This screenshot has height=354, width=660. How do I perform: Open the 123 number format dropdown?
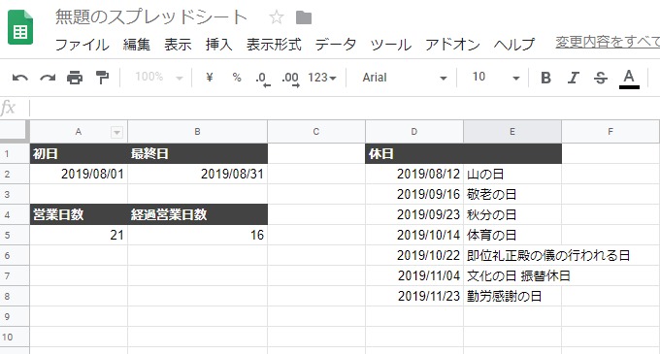point(322,78)
